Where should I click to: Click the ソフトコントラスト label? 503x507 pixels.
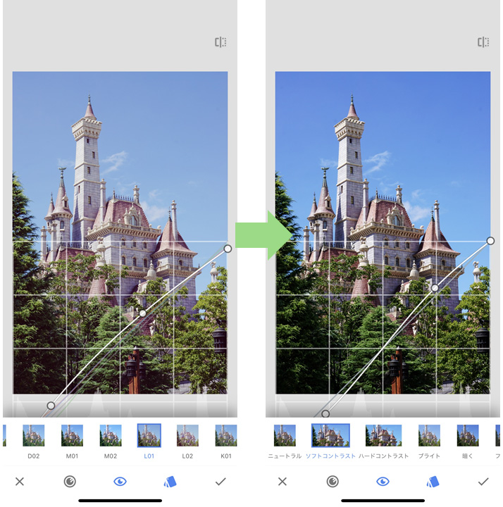(330, 456)
